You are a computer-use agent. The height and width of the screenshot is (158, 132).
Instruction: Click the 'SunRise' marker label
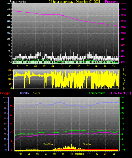48,144
